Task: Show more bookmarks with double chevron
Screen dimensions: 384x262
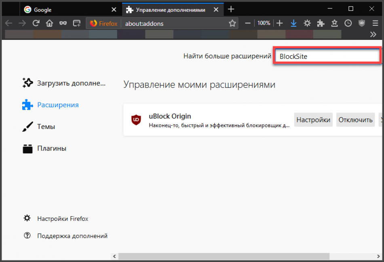Action: coord(373,34)
